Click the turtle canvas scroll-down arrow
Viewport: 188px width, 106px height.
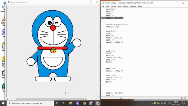[x=99, y=96]
